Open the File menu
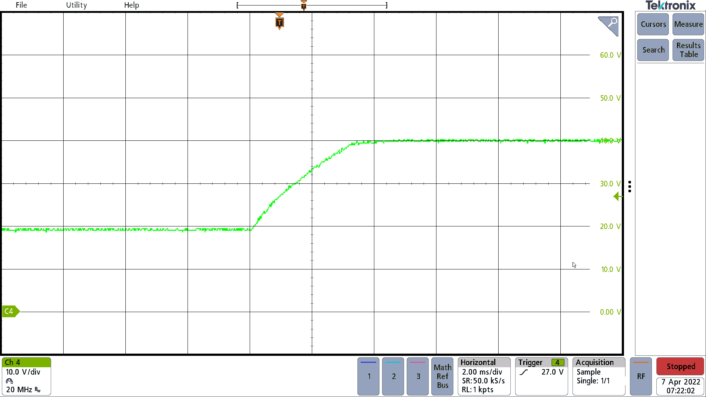This screenshot has width=706, height=397. coord(21,5)
